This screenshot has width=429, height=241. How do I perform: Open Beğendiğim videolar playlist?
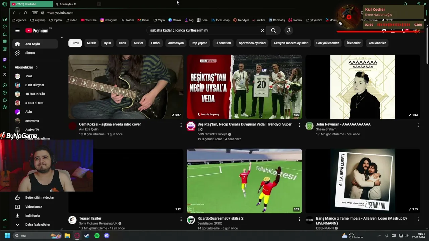pyautogui.click(x=35, y=197)
